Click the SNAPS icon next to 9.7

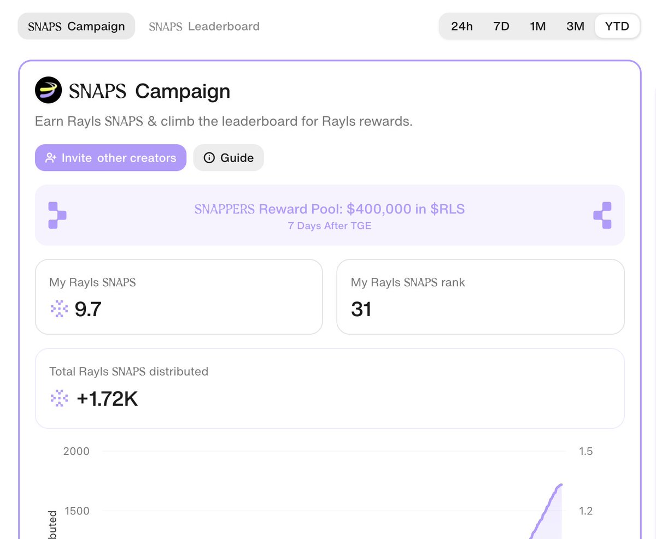pyautogui.click(x=59, y=309)
